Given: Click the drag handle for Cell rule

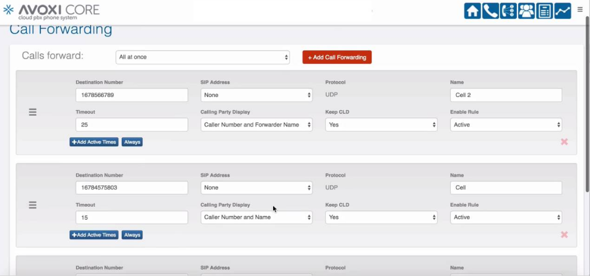Looking at the screenshot, I should 33,205.
